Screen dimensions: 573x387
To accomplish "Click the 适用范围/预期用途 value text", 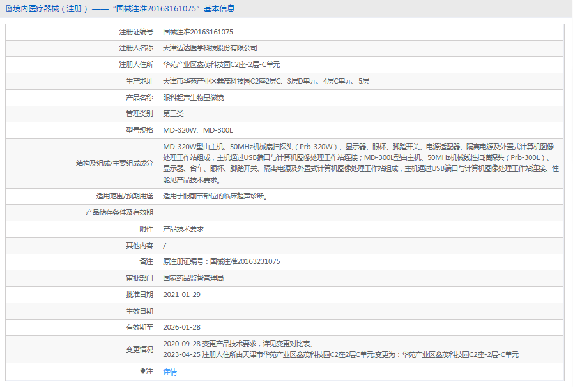I will click(x=215, y=196).
